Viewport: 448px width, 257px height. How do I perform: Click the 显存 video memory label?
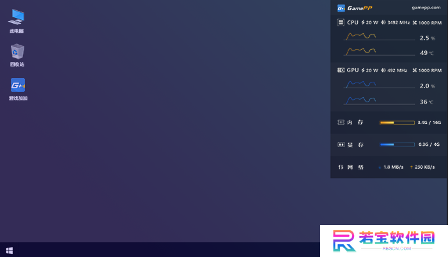[x=355, y=144]
